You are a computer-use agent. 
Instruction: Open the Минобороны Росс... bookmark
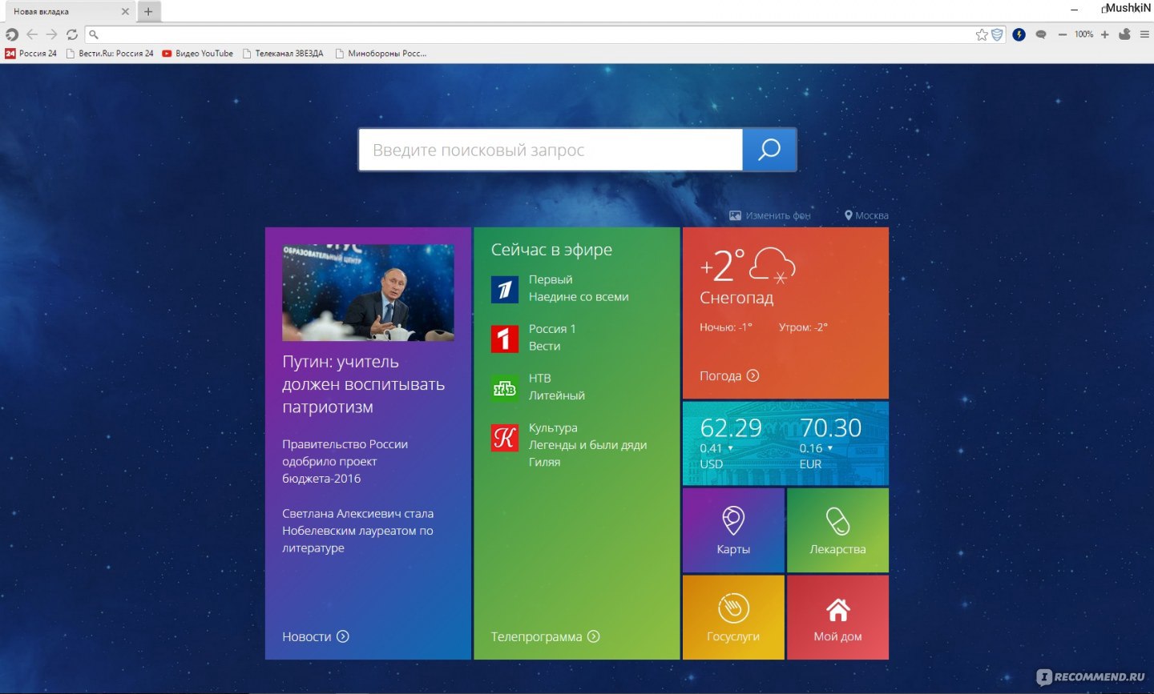coord(381,54)
